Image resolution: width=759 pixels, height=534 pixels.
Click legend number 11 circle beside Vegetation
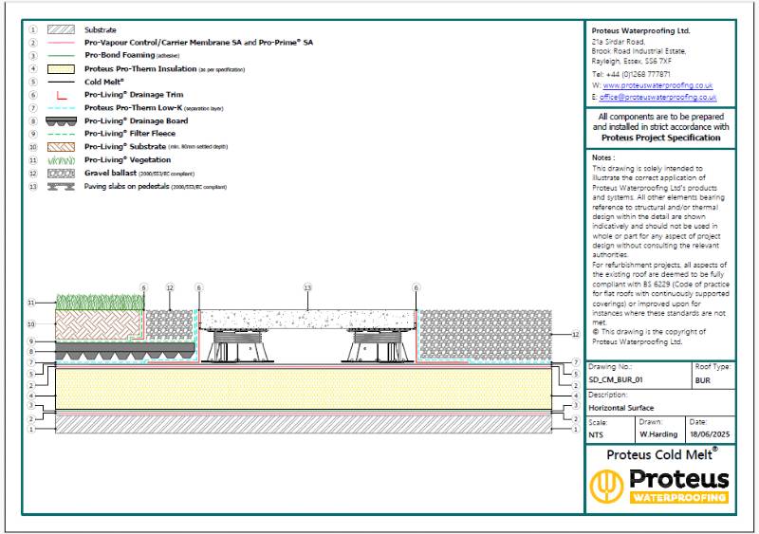tap(33, 159)
